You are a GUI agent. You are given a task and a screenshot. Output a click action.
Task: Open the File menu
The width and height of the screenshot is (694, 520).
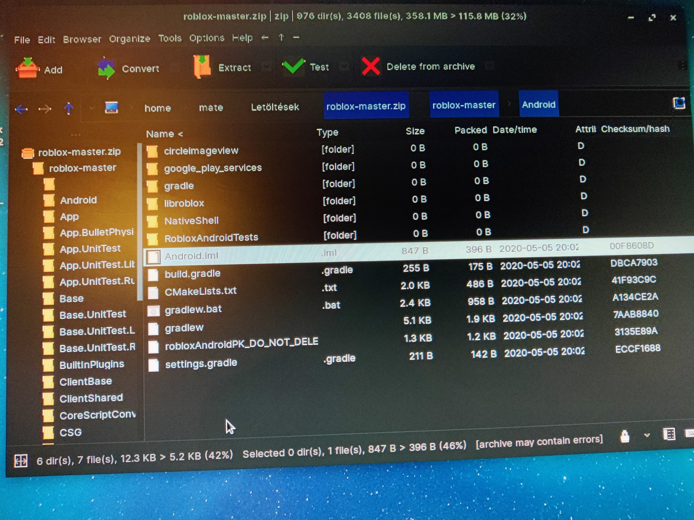point(22,40)
